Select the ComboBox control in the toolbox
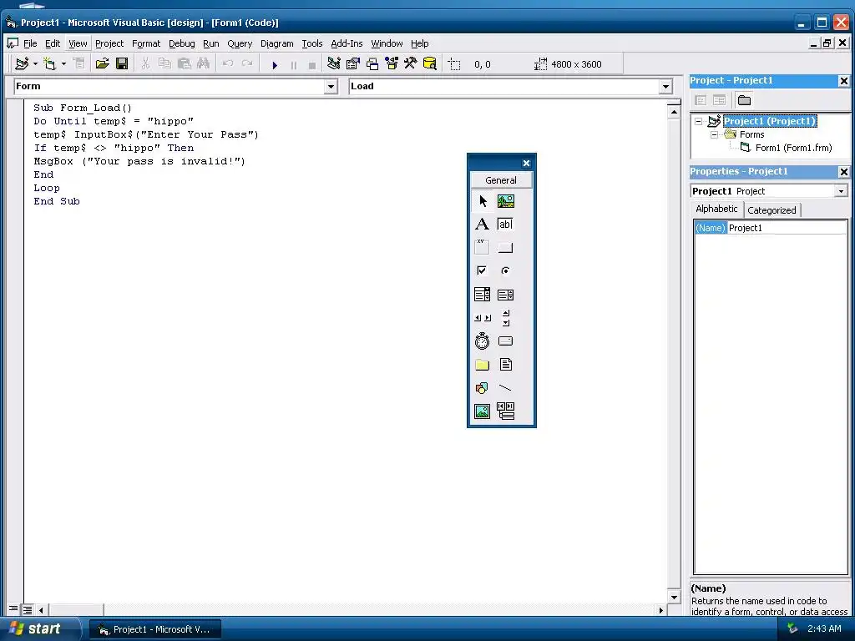Screen dimensions: 855x641 coord(482,295)
